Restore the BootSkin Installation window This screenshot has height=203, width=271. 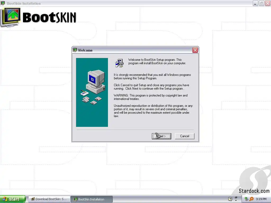point(261,3)
